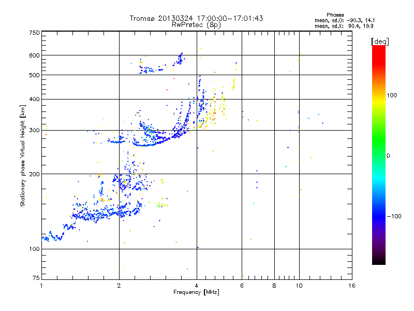Click the 'mean, sd,X: 90.4, 18.9' statistic

(x=344, y=26)
